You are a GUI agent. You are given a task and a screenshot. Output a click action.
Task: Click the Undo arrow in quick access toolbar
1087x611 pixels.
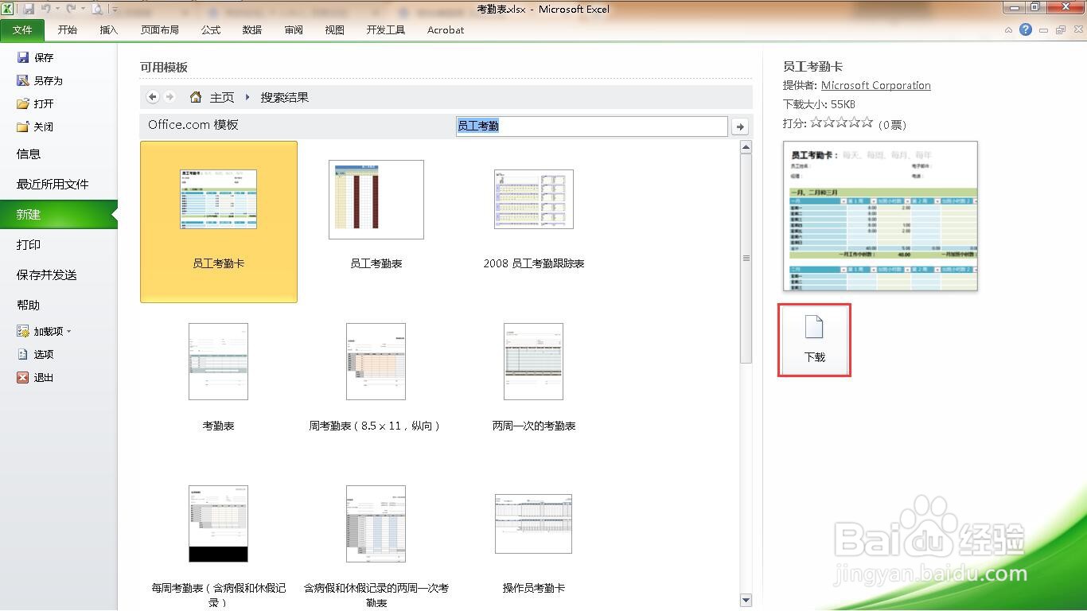tap(45, 9)
